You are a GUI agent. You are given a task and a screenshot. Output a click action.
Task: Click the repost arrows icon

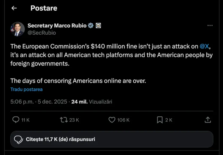pyautogui.click(x=64, y=120)
